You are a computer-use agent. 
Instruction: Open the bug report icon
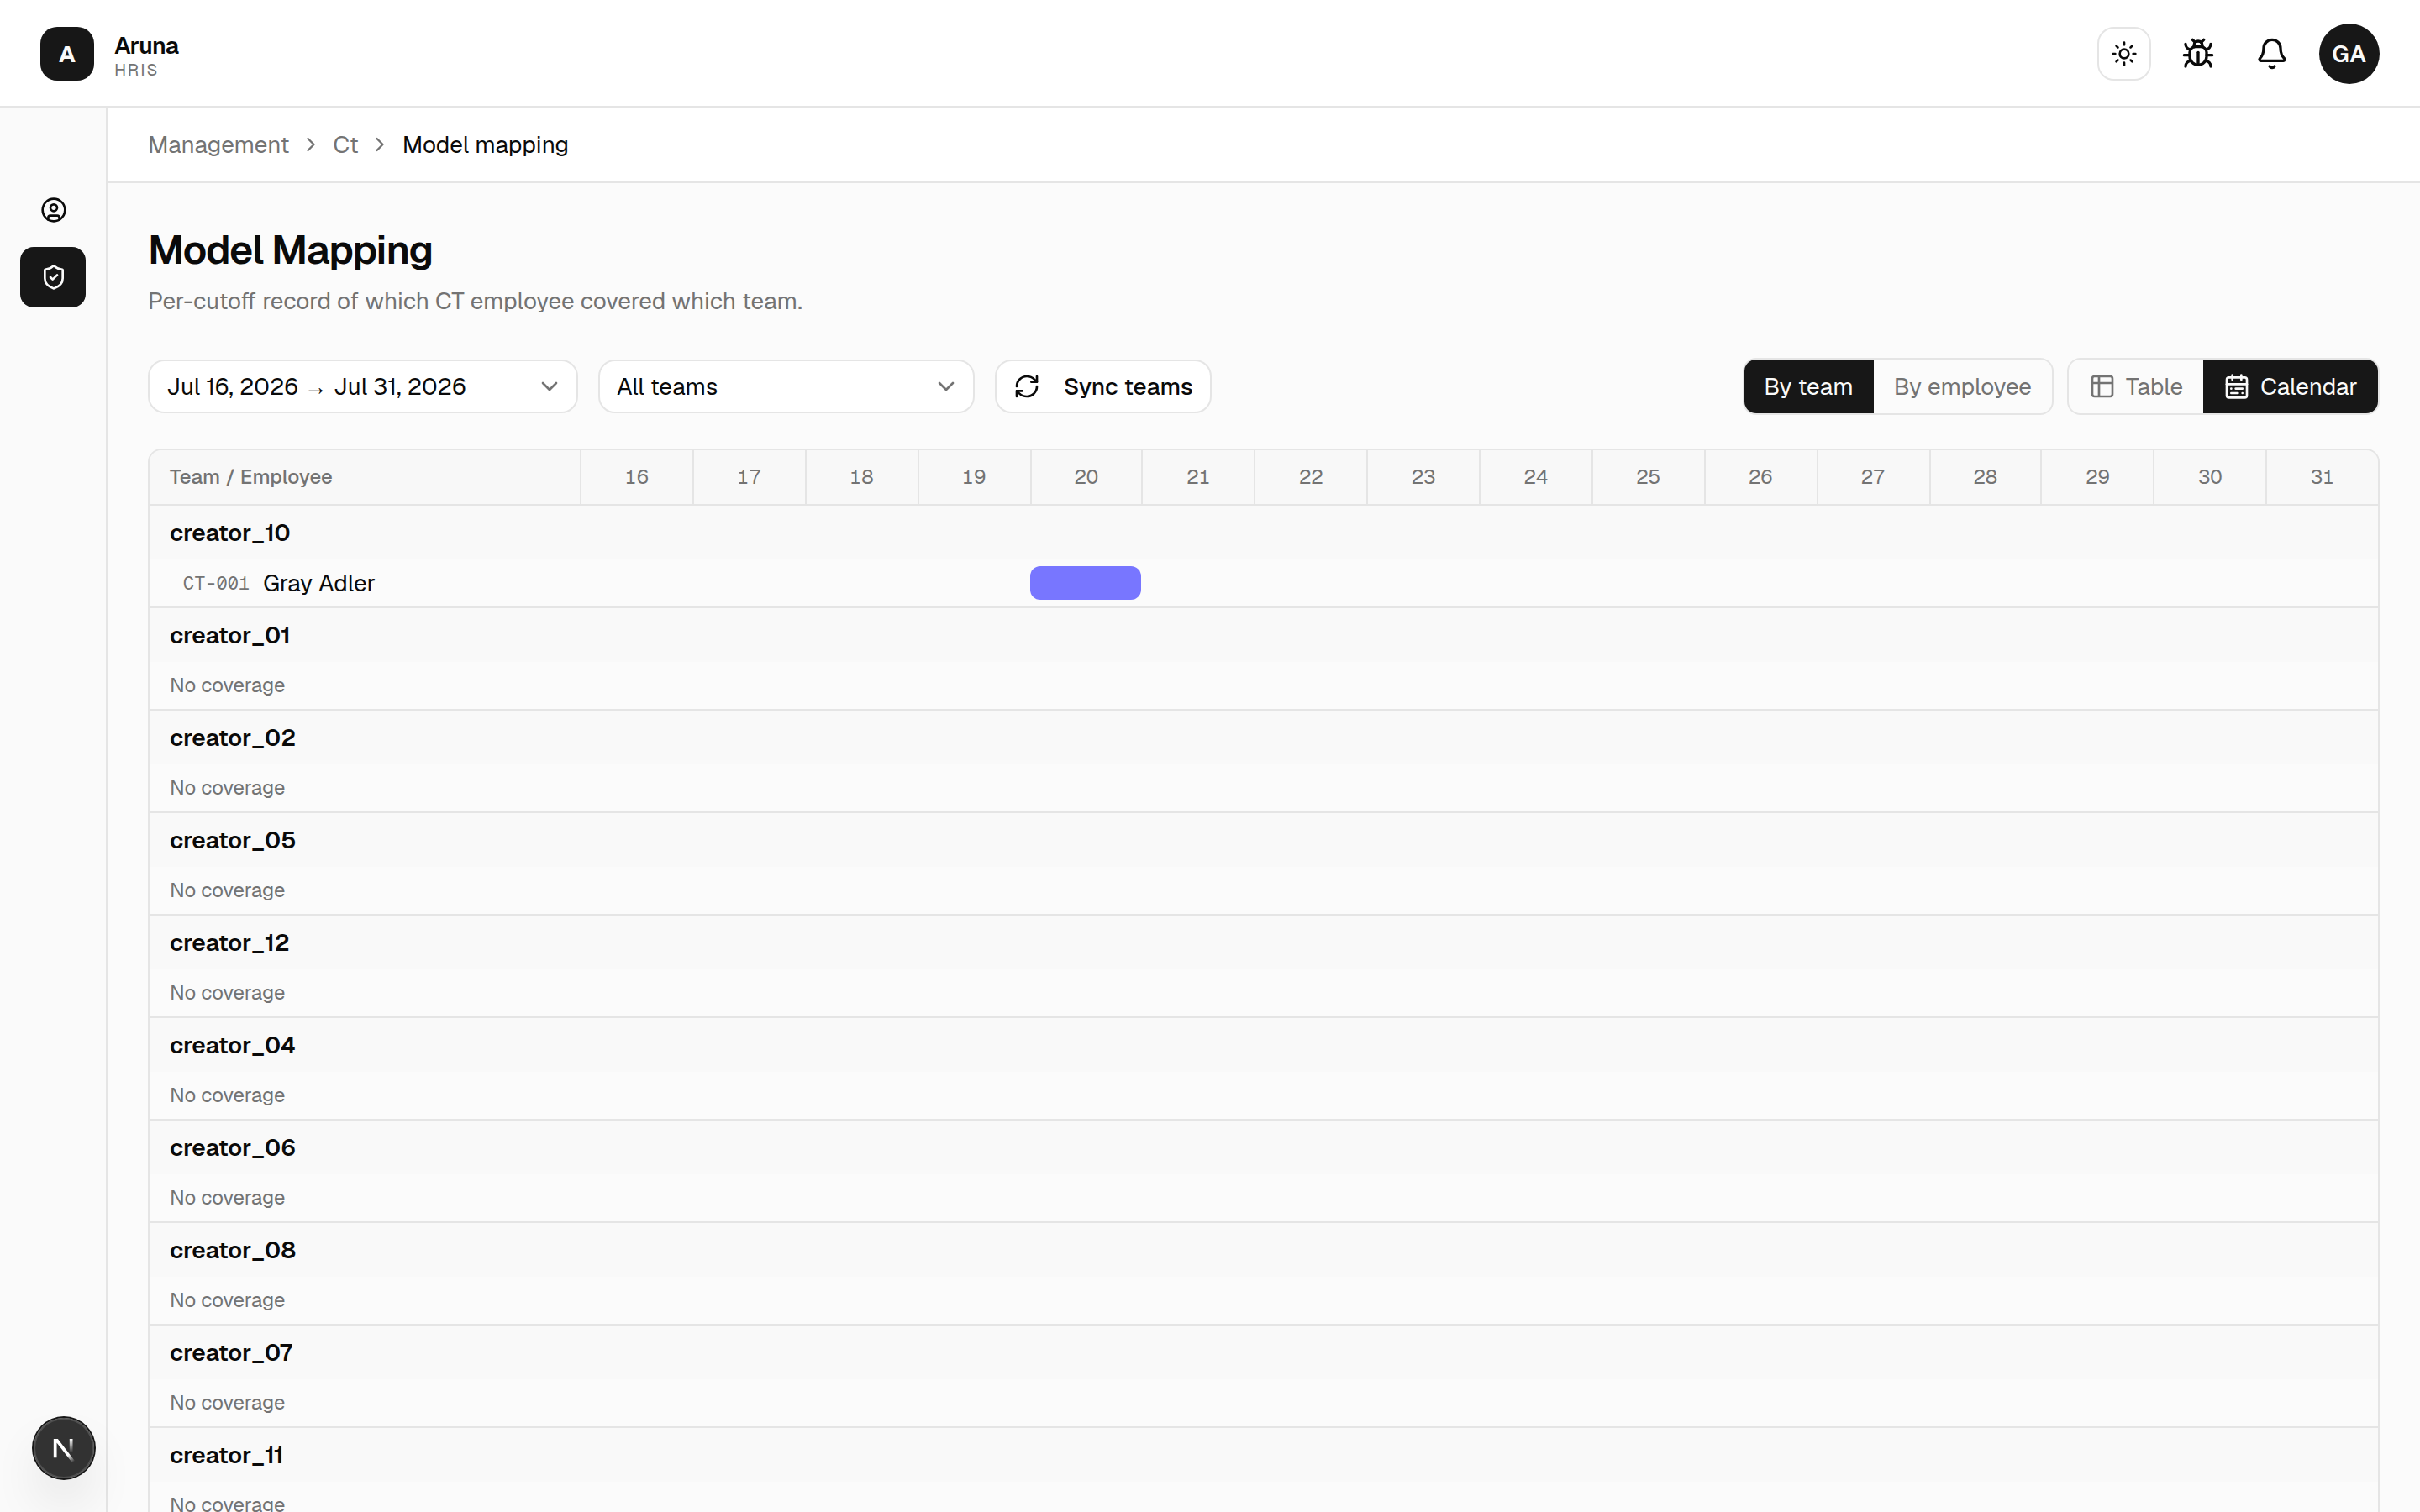coord(2198,54)
